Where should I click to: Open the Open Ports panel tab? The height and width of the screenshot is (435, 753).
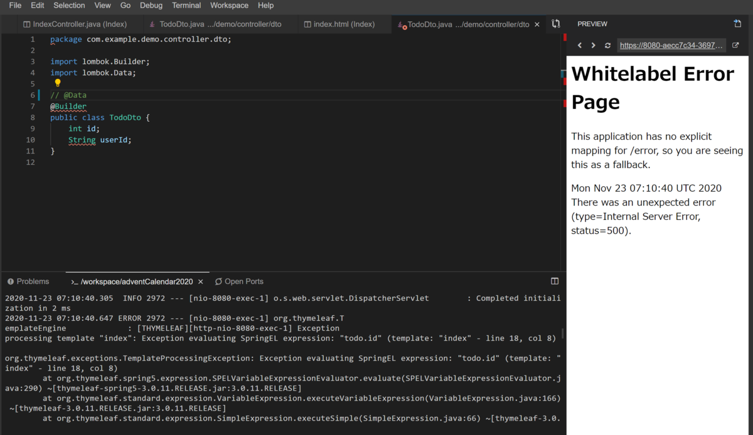[239, 281]
